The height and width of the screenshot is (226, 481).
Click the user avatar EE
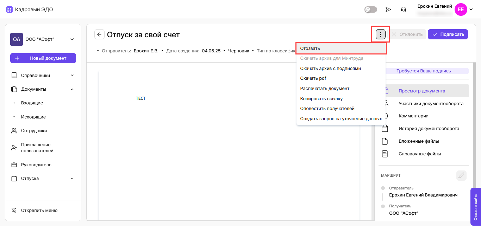pos(461,9)
